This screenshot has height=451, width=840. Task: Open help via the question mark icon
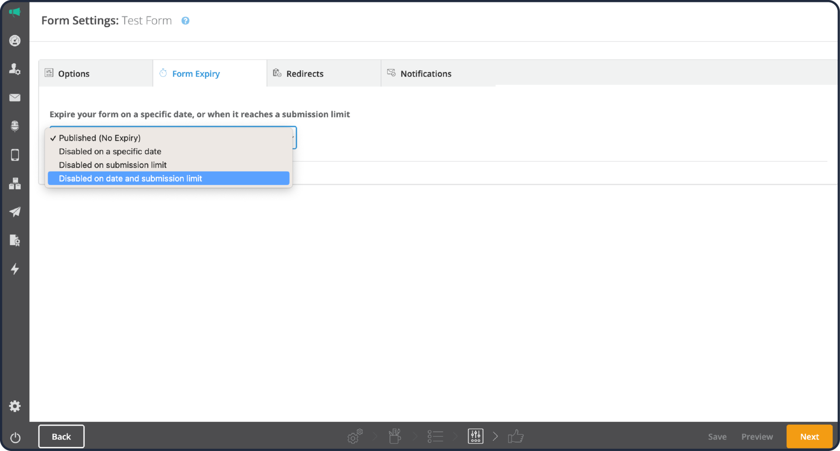tap(185, 21)
